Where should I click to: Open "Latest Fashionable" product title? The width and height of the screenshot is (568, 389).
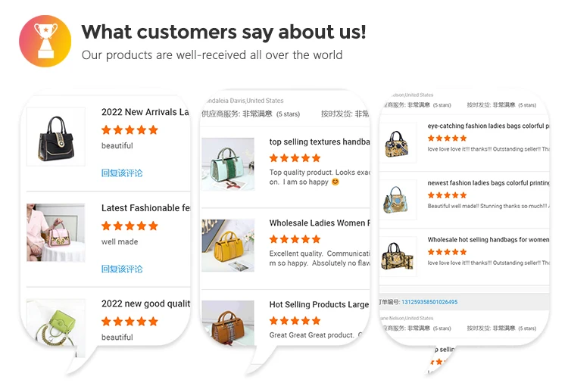click(145, 208)
